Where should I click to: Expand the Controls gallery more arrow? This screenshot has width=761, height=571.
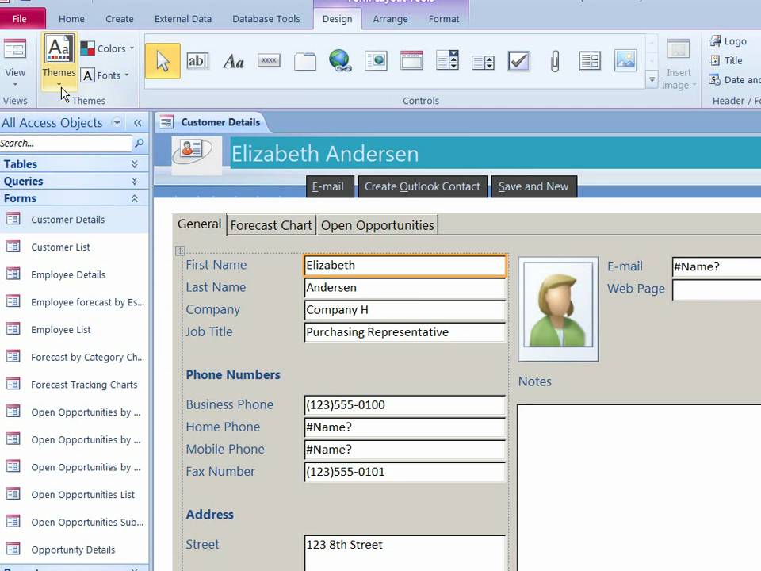pos(652,79)
